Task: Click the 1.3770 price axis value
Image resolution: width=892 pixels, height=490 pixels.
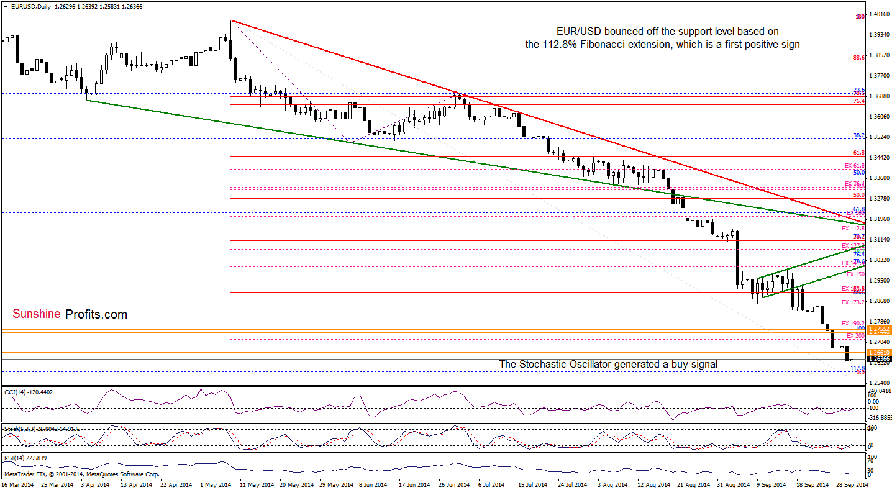Action: 879,76
